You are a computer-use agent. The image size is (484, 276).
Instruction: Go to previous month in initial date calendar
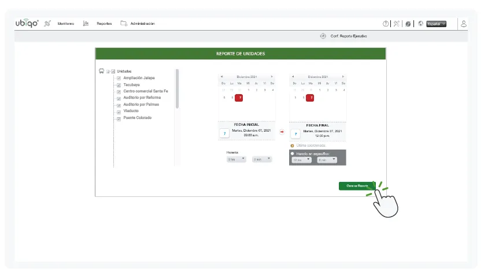[x=221, y=76]
